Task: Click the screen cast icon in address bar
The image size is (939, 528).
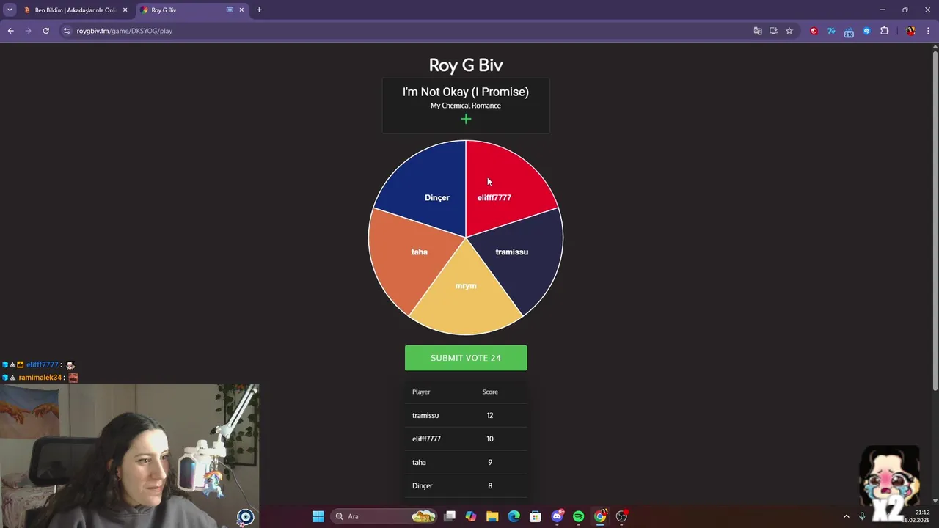Action: click(773, 31)
